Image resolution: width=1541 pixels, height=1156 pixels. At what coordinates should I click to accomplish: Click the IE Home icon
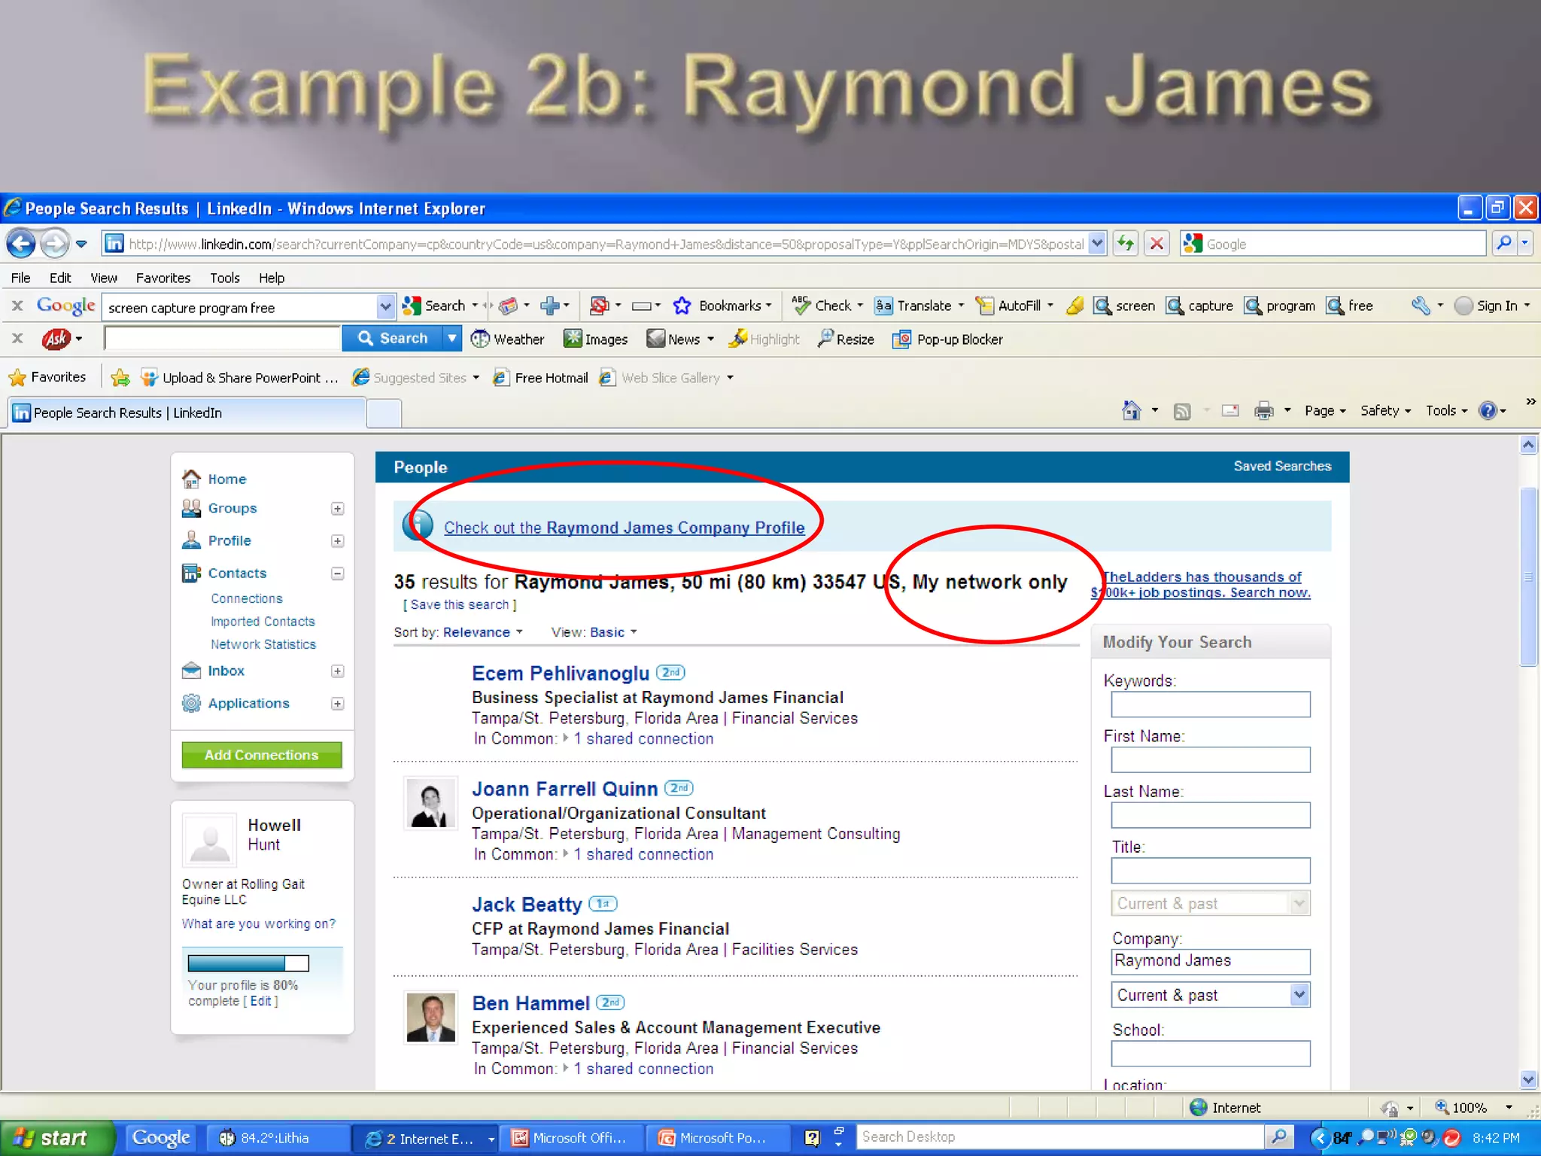click(x=1131, y=410)
